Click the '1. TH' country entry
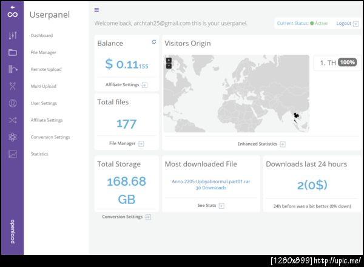This screenshot has height=267, width=364. pyautogui.click(x=328, y=63)
